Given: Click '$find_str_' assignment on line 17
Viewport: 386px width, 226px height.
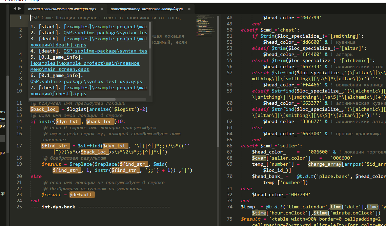Looking at the screenshot, I should (x=56, y=146).
